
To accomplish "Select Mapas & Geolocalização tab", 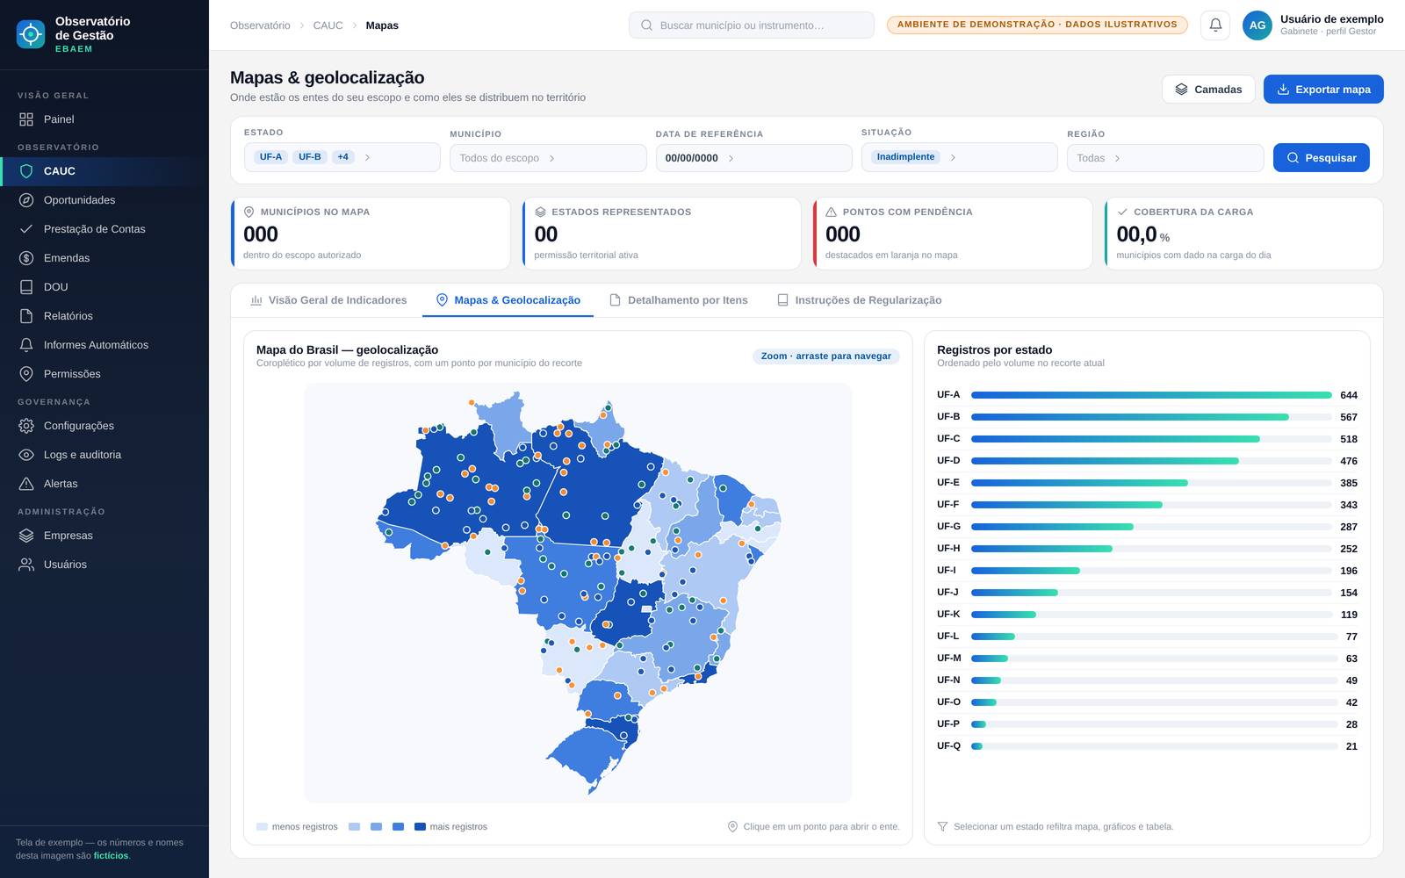I will coord(508,300).
